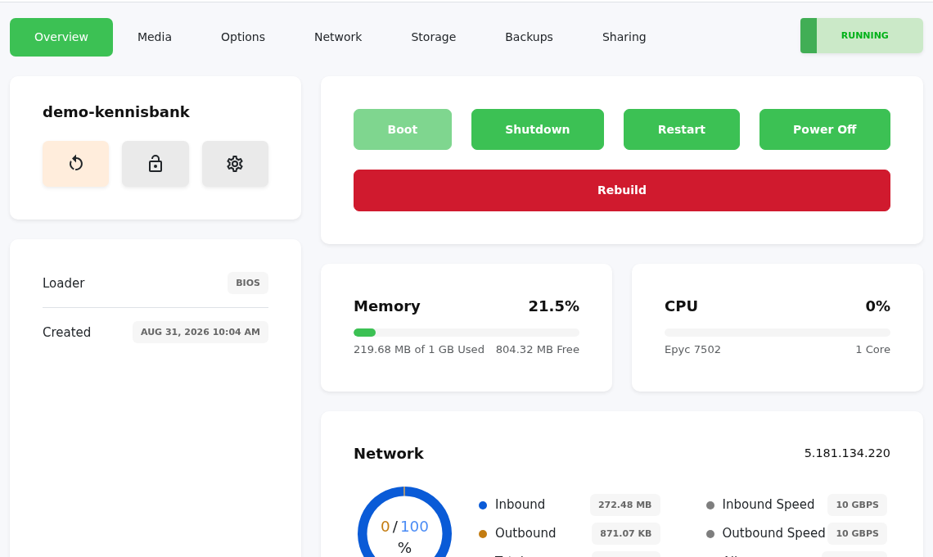Image resolution: width=933 pixels, height=557 pixels.
Task: Click the BIOS loader badge
Action: click(x=247, y=283)
